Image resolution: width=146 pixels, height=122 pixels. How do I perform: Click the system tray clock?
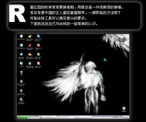126,117
